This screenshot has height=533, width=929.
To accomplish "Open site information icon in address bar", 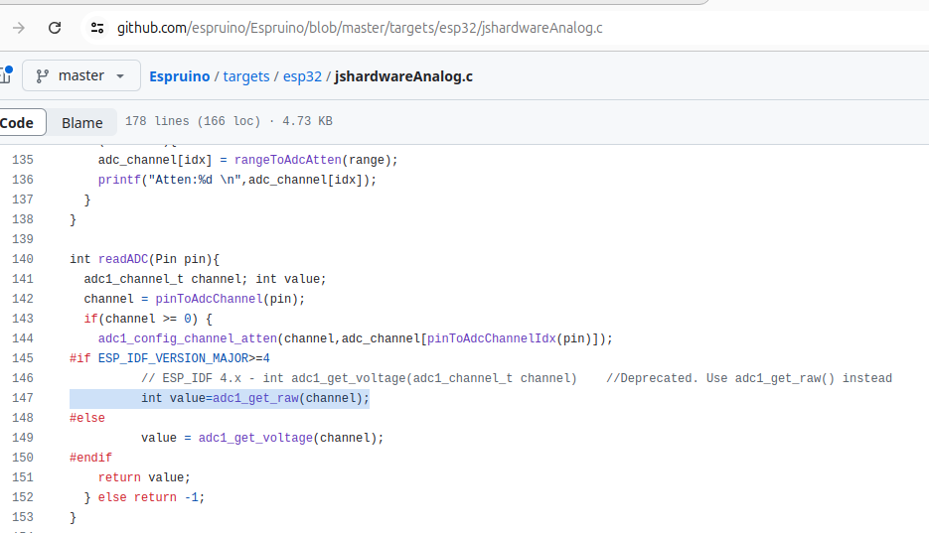I will click(x=97, y=28).
